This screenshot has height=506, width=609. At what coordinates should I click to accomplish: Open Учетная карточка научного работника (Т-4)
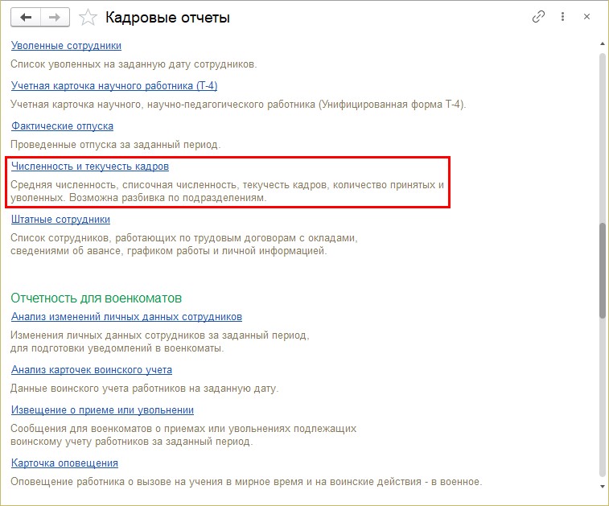click(114, 85)
